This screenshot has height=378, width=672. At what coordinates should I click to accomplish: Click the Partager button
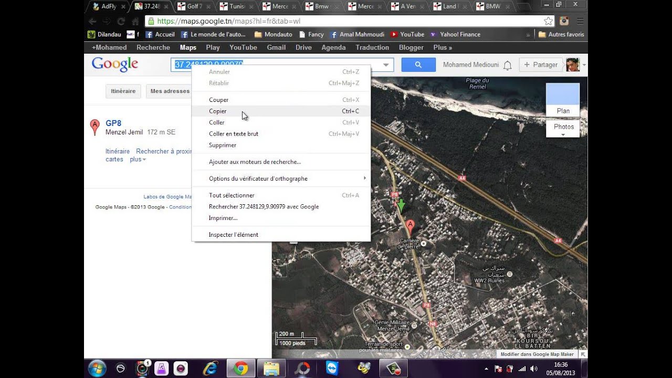(540, 65)
